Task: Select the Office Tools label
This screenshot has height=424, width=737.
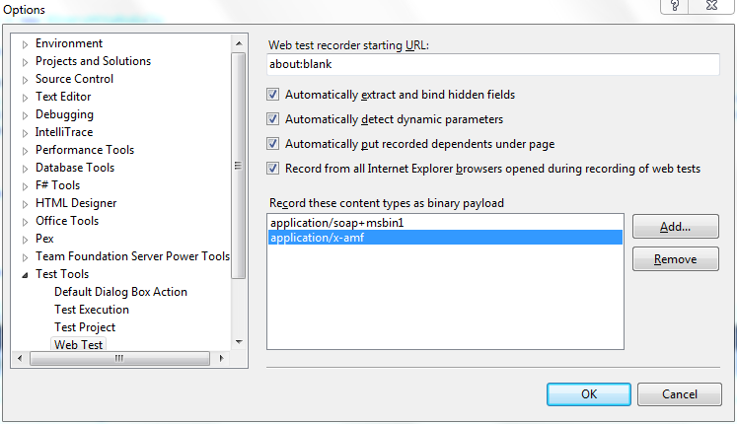Action: point(67,221)
